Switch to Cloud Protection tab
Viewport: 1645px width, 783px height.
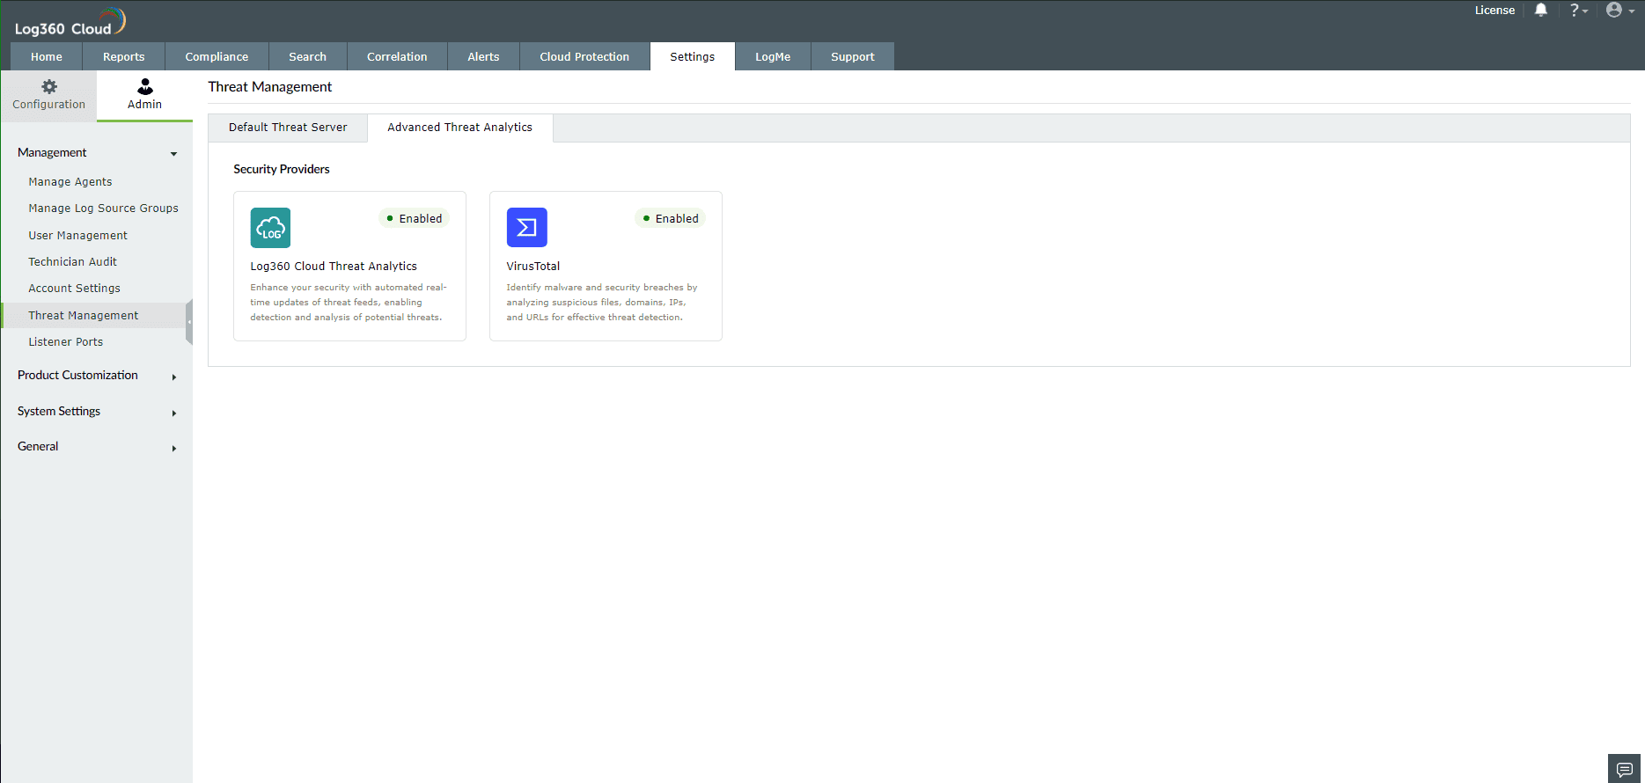click(584, 56)
